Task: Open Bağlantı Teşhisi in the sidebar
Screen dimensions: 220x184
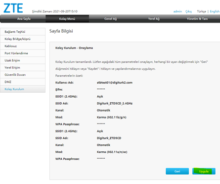Action: pos(23,32)
